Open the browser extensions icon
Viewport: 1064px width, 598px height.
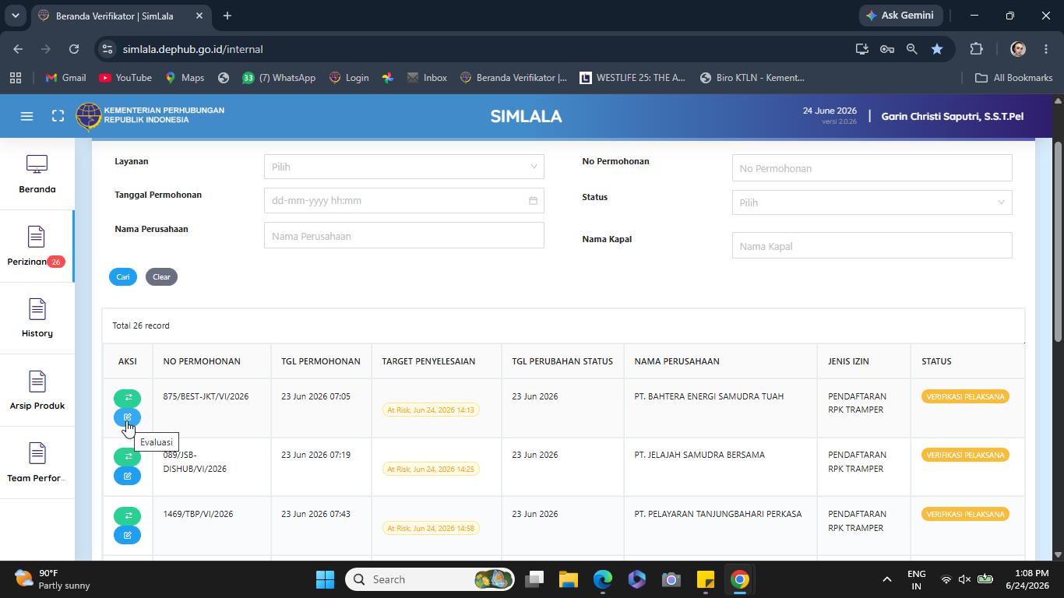976,49
